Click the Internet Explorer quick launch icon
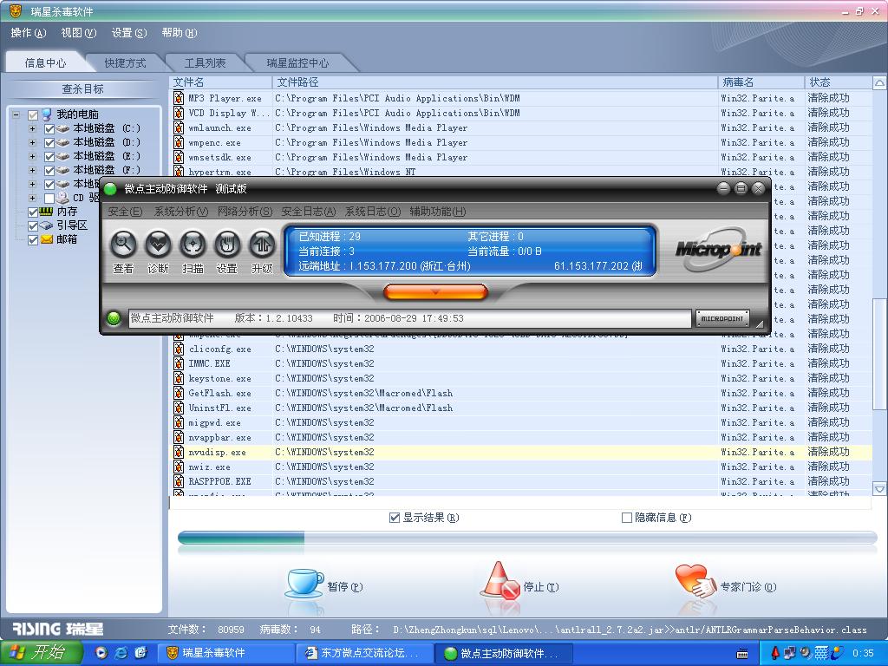 pyautogui.click(x=121, y=653)
